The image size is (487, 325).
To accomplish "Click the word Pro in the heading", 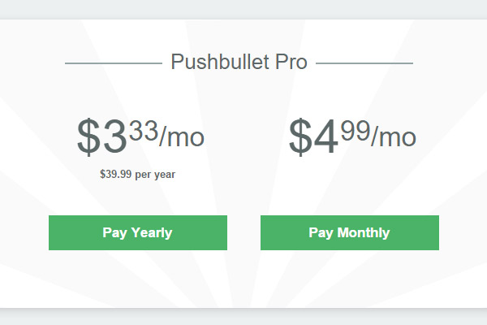I will tap(291, 62).
